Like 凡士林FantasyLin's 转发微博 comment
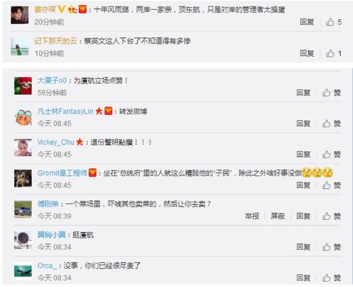 pyautogui.click(x=331, y=123)
